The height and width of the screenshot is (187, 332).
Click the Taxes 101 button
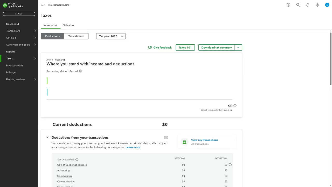pos(185,48)
